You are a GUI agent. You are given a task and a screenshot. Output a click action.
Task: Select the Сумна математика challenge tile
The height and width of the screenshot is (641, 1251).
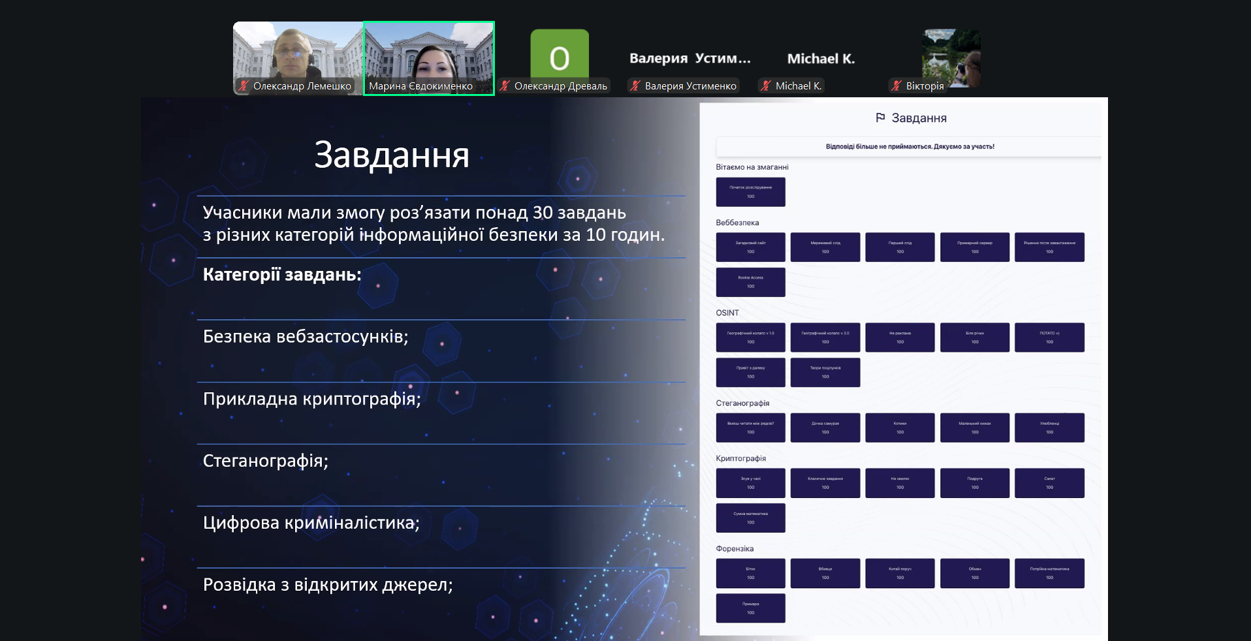tap(750, 518)
